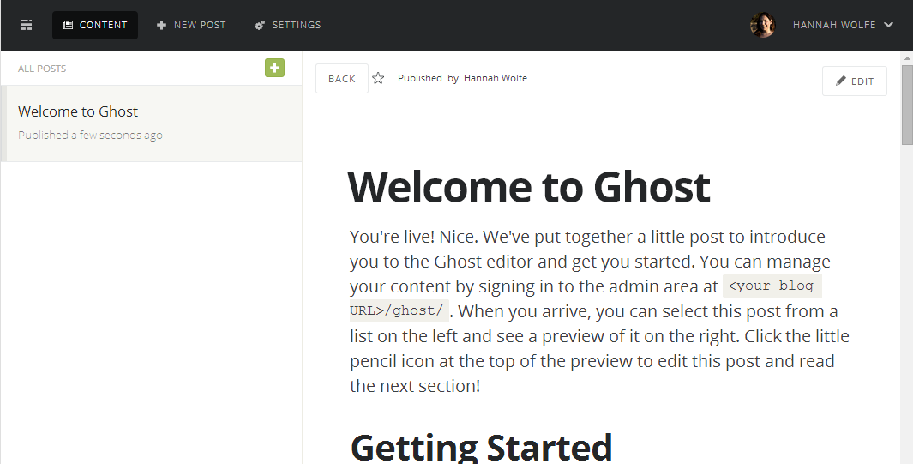This screenshot has width=913, height=464.
Task: Expand the Hannah Wolfe user dropdown arrow
Action: point(888,25)
